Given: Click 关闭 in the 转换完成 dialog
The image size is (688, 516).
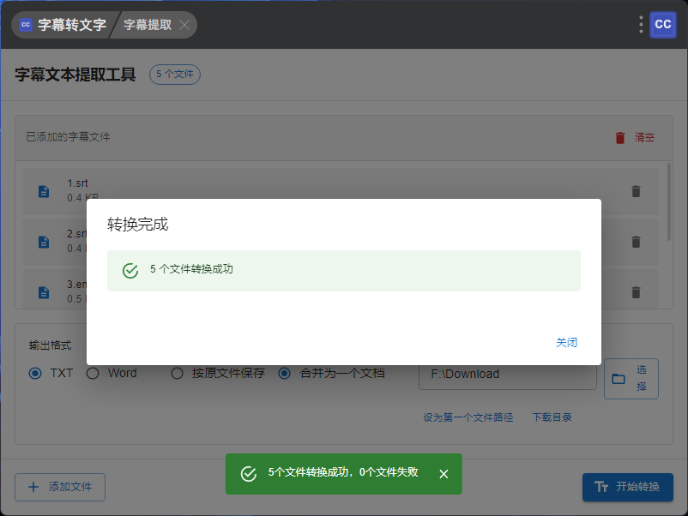Looking at the screenshot, I should [566, 342].
